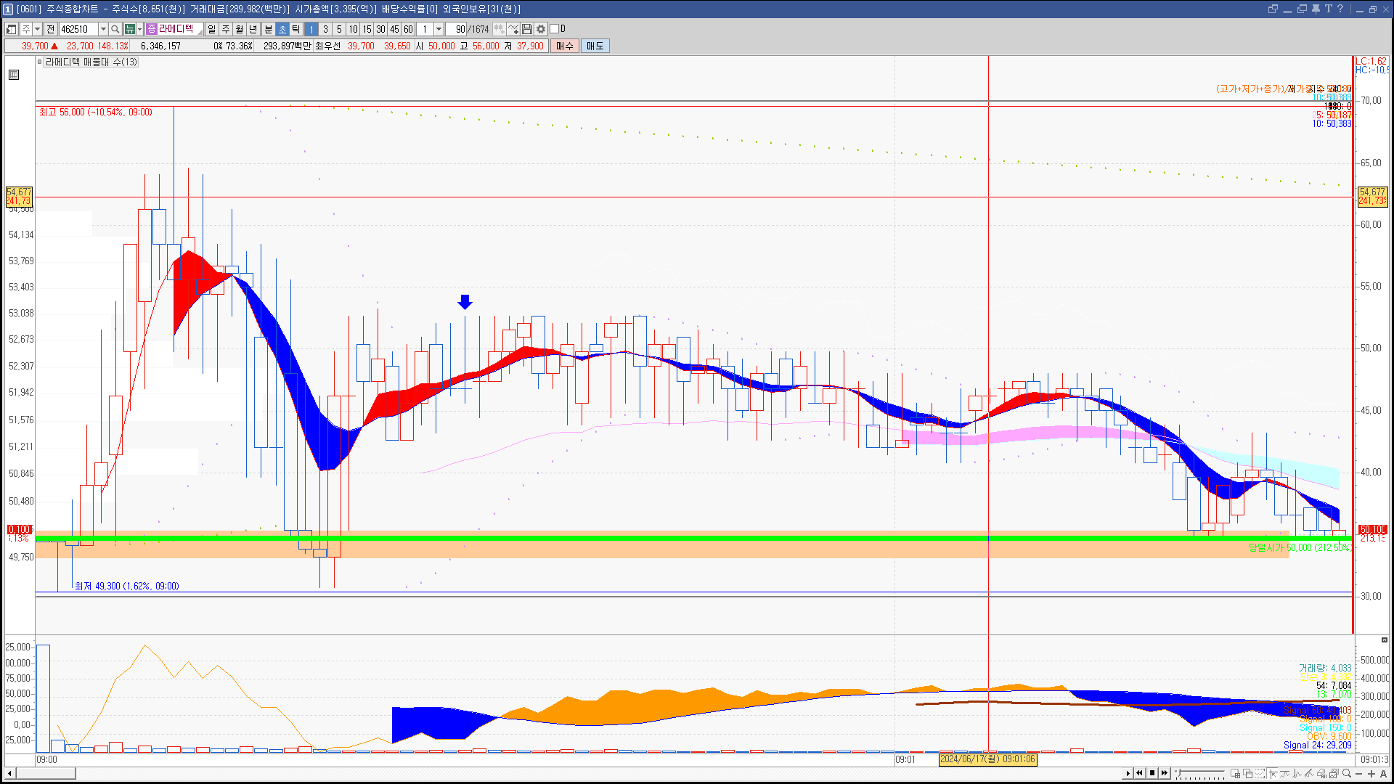Image resolution: width=1394 pixels, height=784 pixels.
Task: Click the zoom magnifier icon at bottom right
Action: pos(1347,774)
